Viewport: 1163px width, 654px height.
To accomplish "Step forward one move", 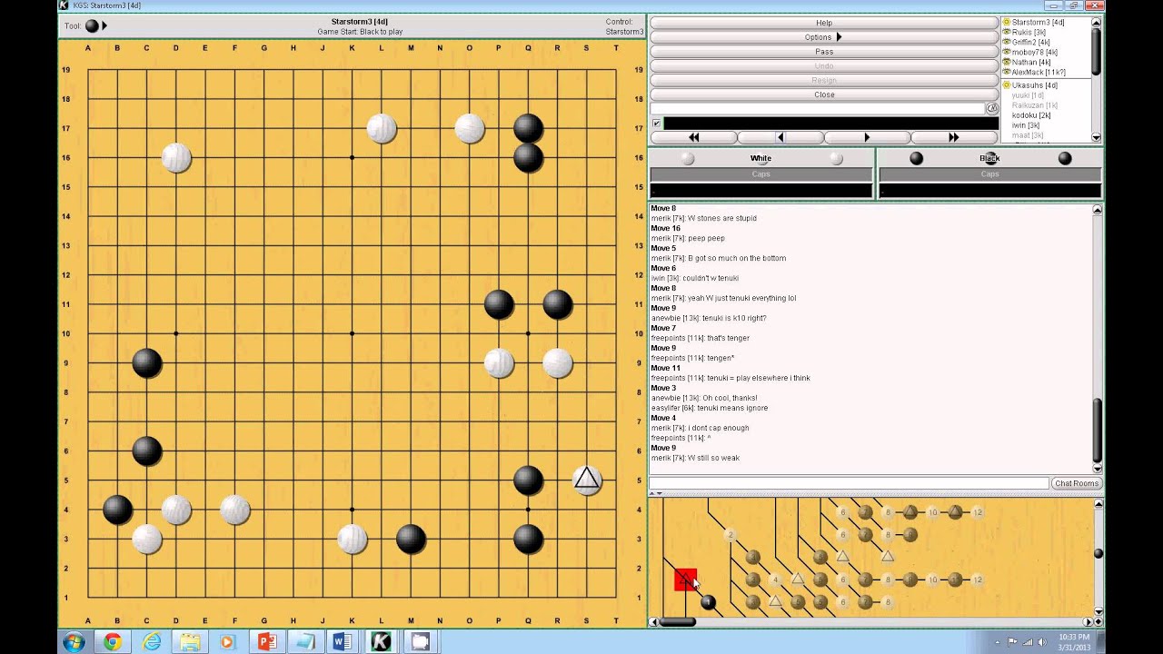I will [867, 137].
